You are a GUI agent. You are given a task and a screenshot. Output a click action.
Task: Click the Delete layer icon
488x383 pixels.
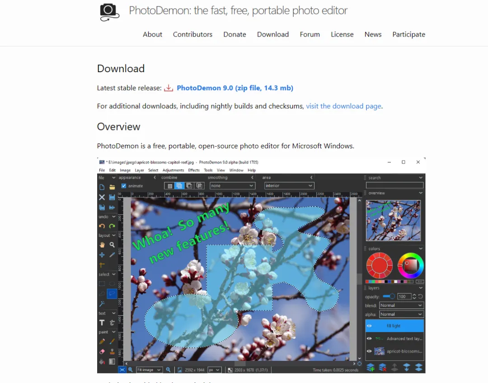383,368
